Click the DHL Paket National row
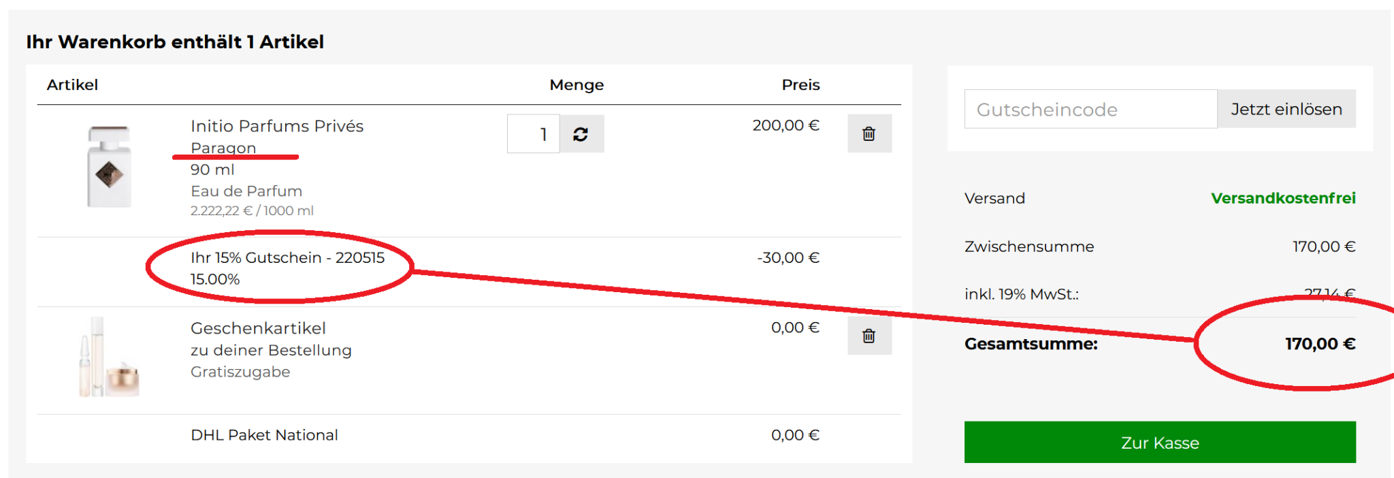Screen dimensions: 1394x478 point(264,435)
